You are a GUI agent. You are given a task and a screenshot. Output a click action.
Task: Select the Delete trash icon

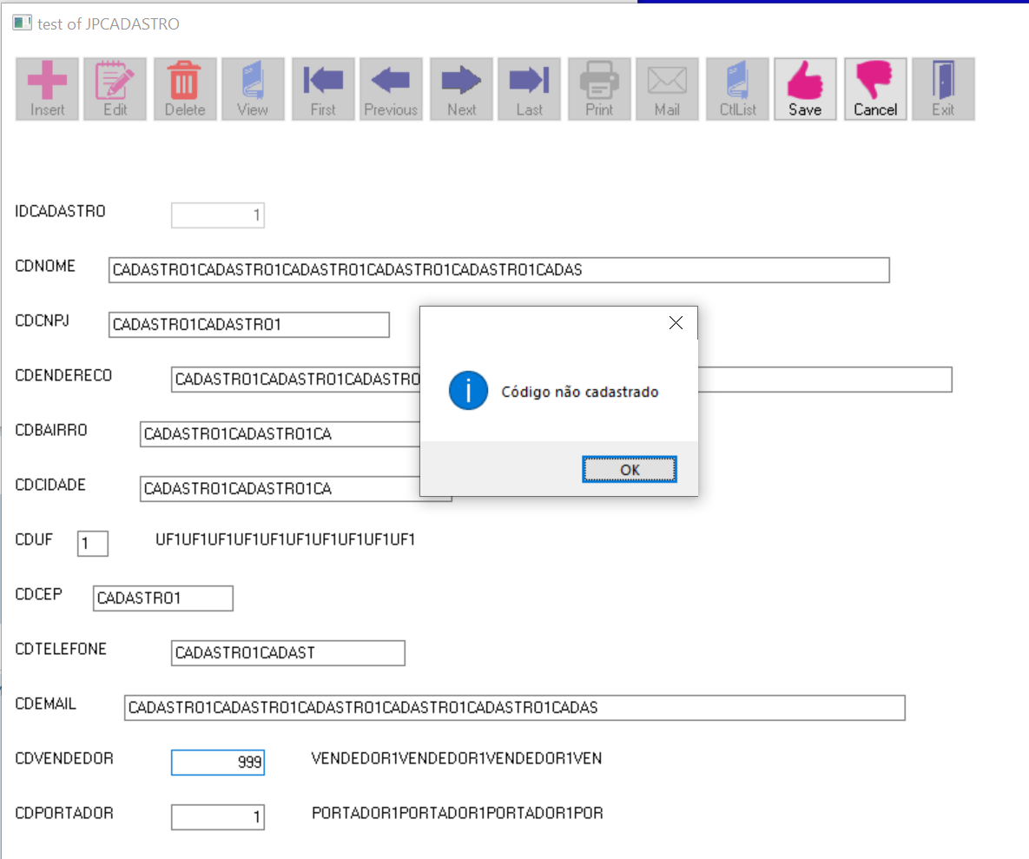coord(184,81)
